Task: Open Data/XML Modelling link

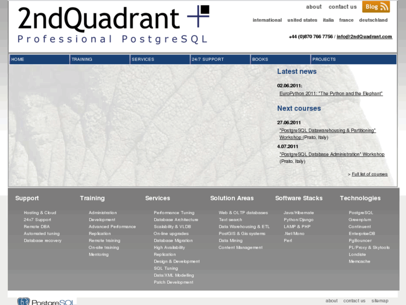Action: click(174, 275)
